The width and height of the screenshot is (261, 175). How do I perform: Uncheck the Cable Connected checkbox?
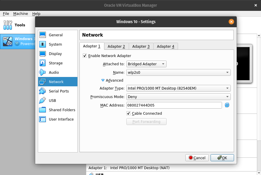pos(128,113)
